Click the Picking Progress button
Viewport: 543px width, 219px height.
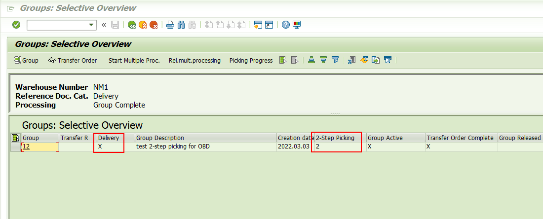pos(251,60)
